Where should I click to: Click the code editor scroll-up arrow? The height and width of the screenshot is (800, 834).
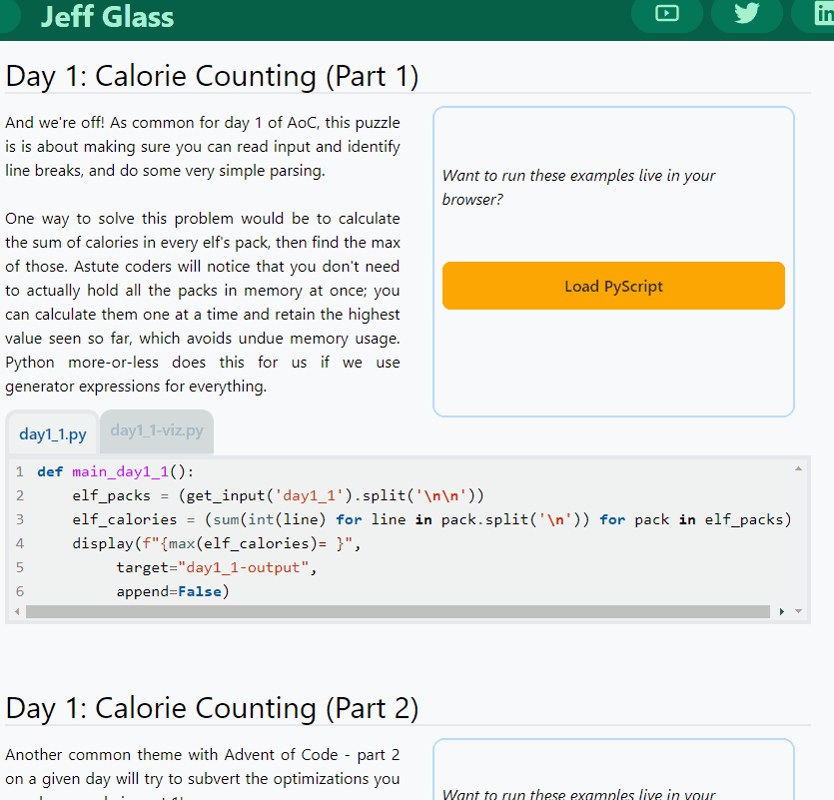pyautogui.click(x=798, y=467)
